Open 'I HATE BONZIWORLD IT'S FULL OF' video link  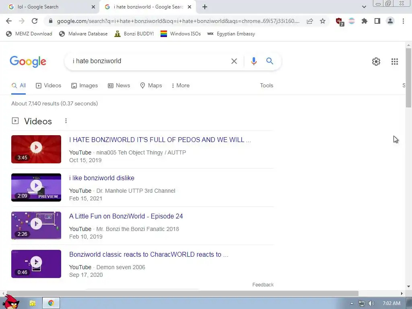(x=160, y=140)
